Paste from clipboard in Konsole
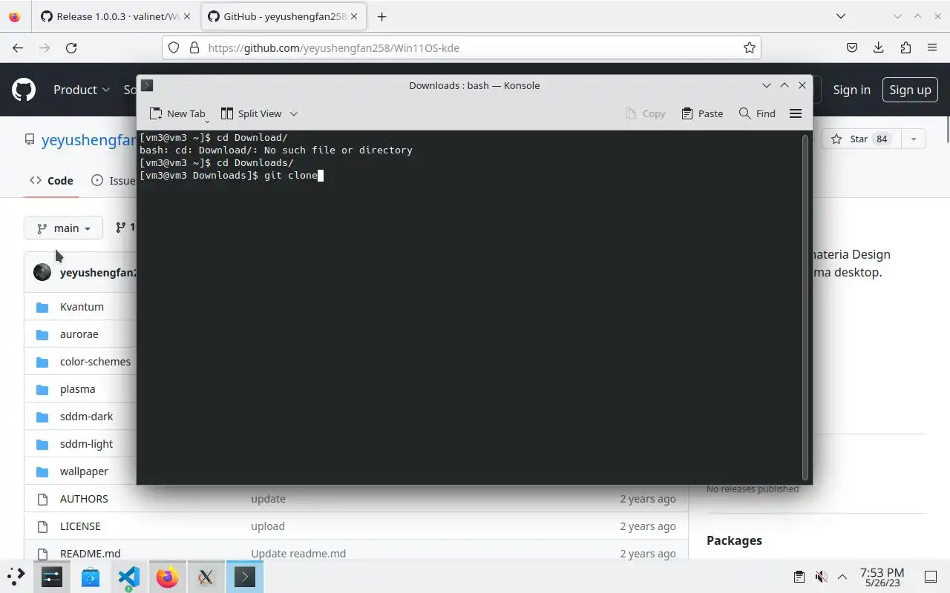 702,113
